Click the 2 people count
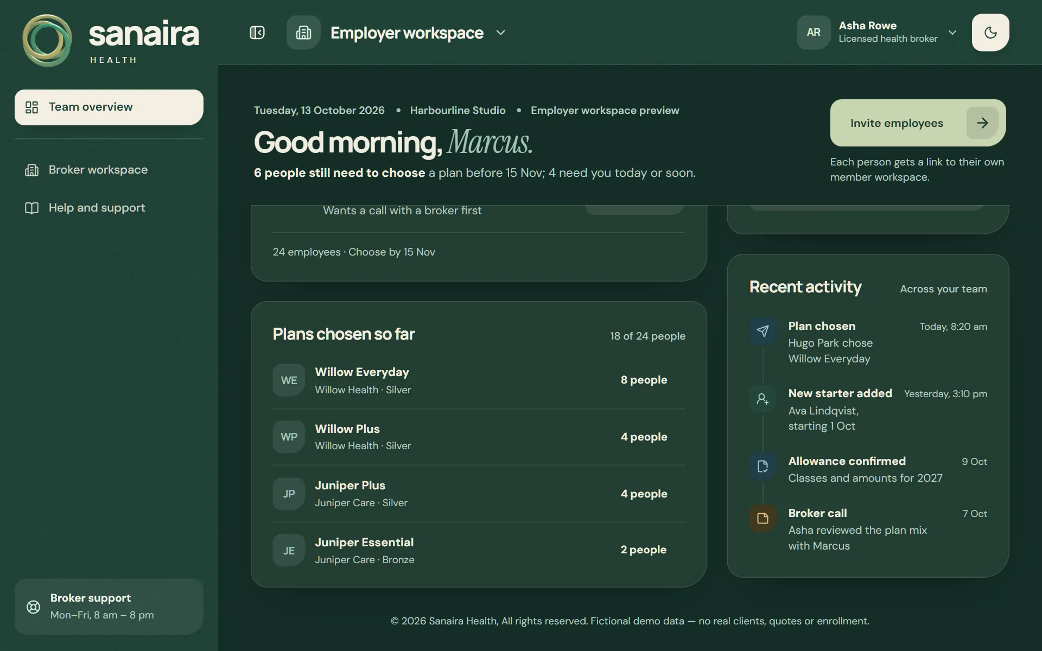This screenshot has height=651, width=1042. point(644,550)
